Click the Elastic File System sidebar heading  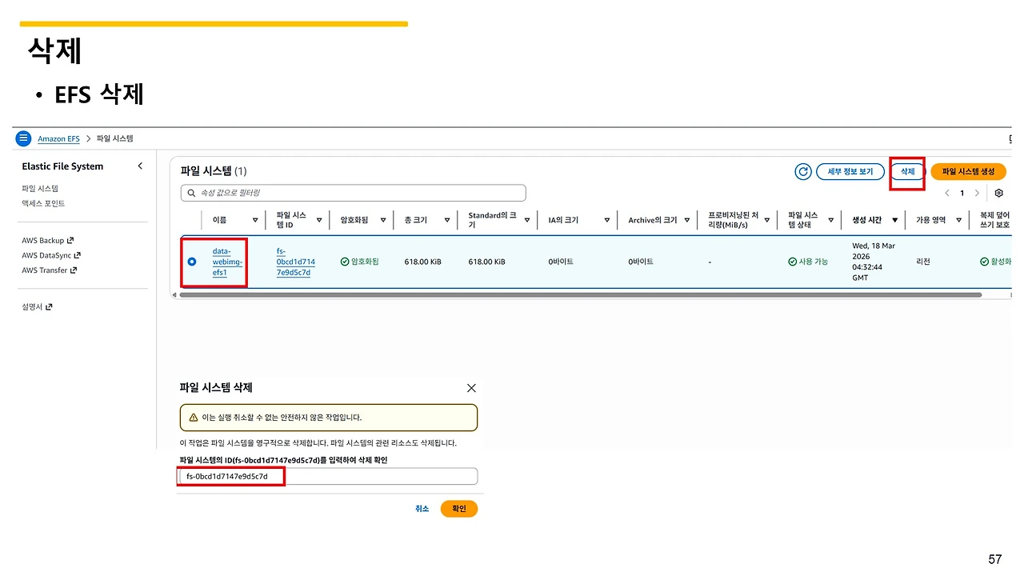(62, 166)
